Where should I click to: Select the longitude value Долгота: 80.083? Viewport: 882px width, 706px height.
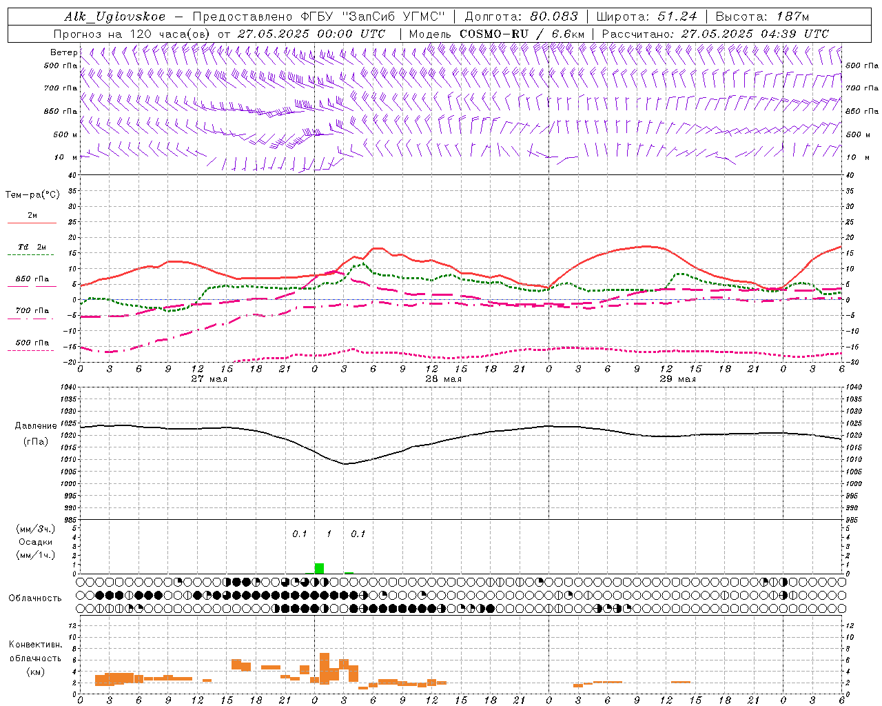coord(522,17)
